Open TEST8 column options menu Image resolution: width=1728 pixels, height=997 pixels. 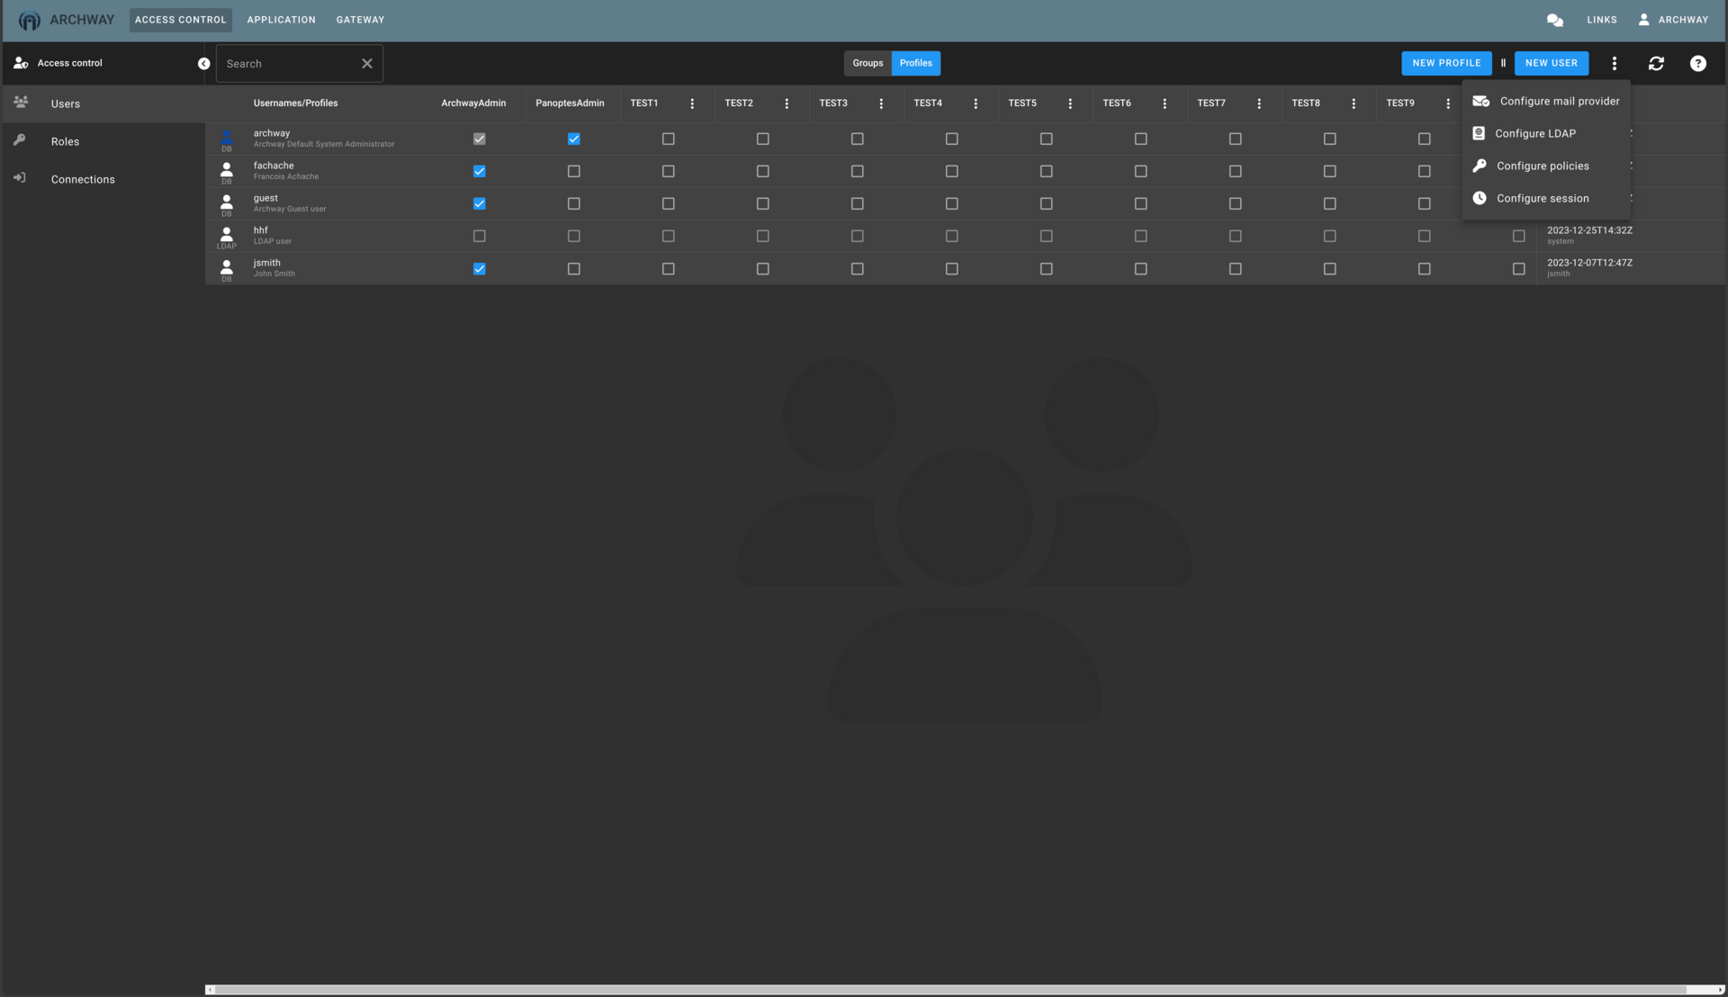point(1353,103)
